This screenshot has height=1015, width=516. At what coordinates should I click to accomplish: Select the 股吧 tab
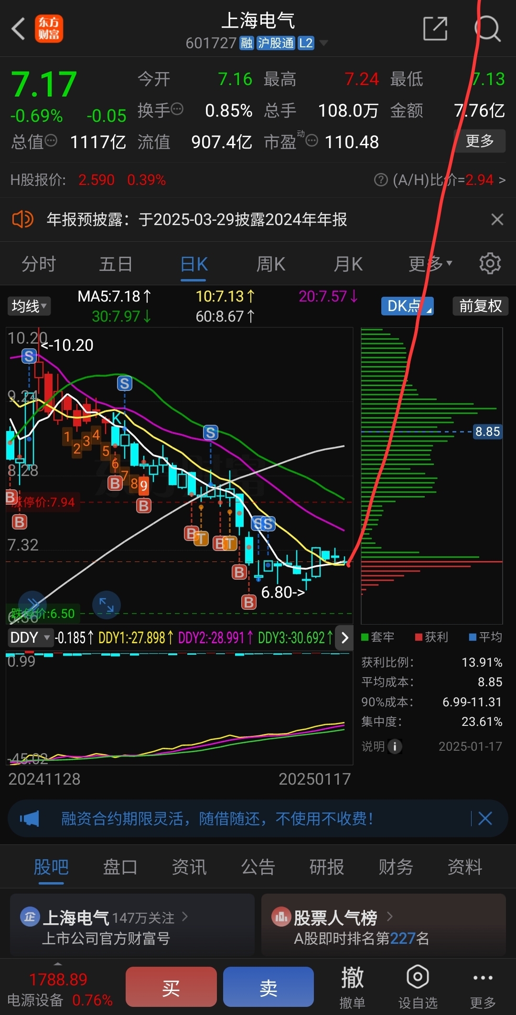(51, 867)
